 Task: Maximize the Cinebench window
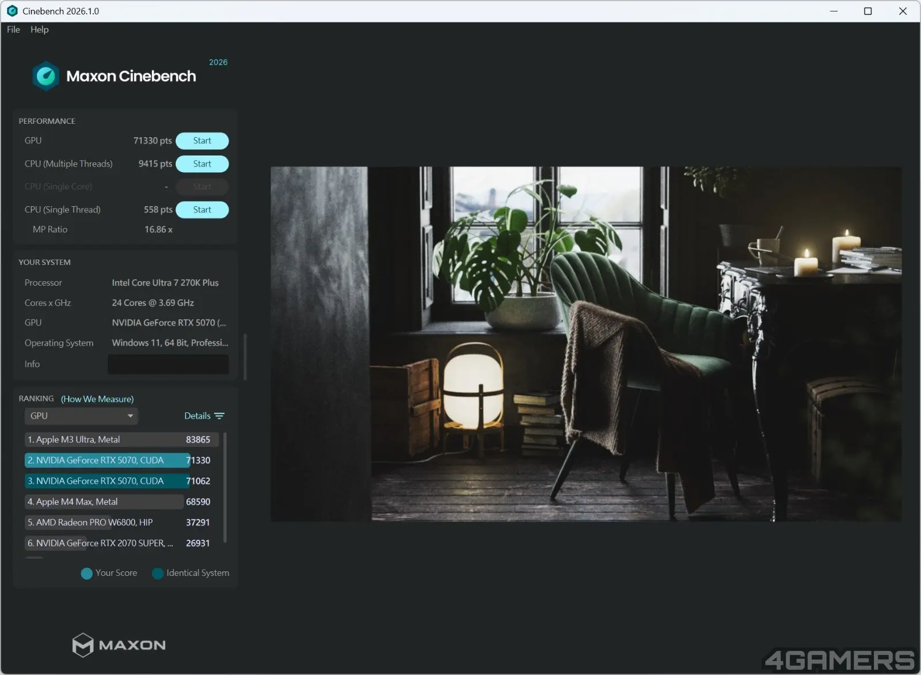[x=868, y=11]
